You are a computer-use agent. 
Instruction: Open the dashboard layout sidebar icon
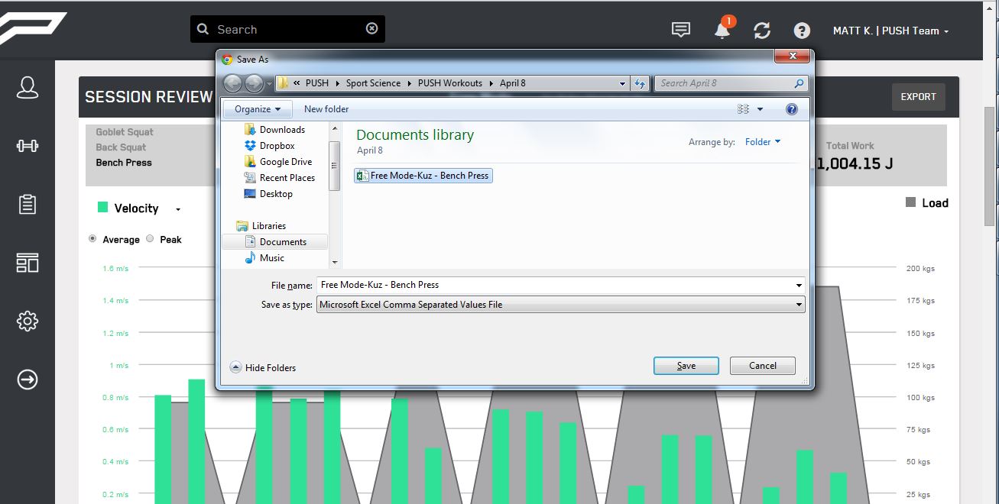tap(28, 263)
